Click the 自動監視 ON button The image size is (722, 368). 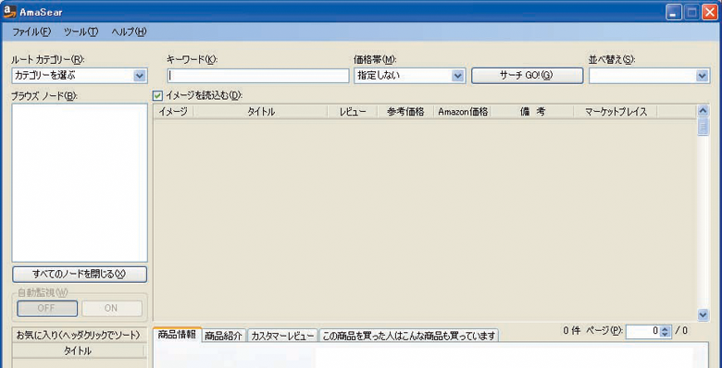112,308
